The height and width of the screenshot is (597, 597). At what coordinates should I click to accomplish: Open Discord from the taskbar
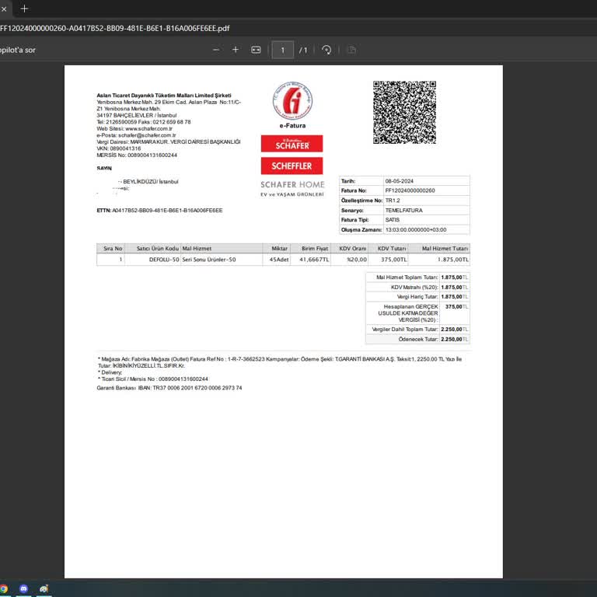click(23, 588)
